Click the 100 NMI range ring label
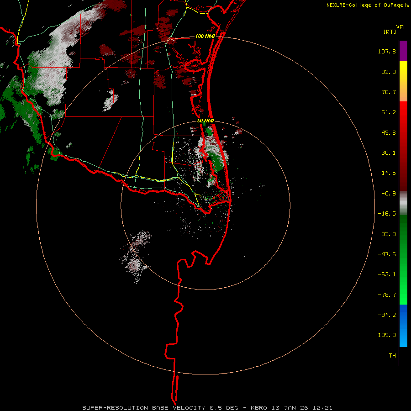This screenshot has width=411, height=411. (205, 36)
